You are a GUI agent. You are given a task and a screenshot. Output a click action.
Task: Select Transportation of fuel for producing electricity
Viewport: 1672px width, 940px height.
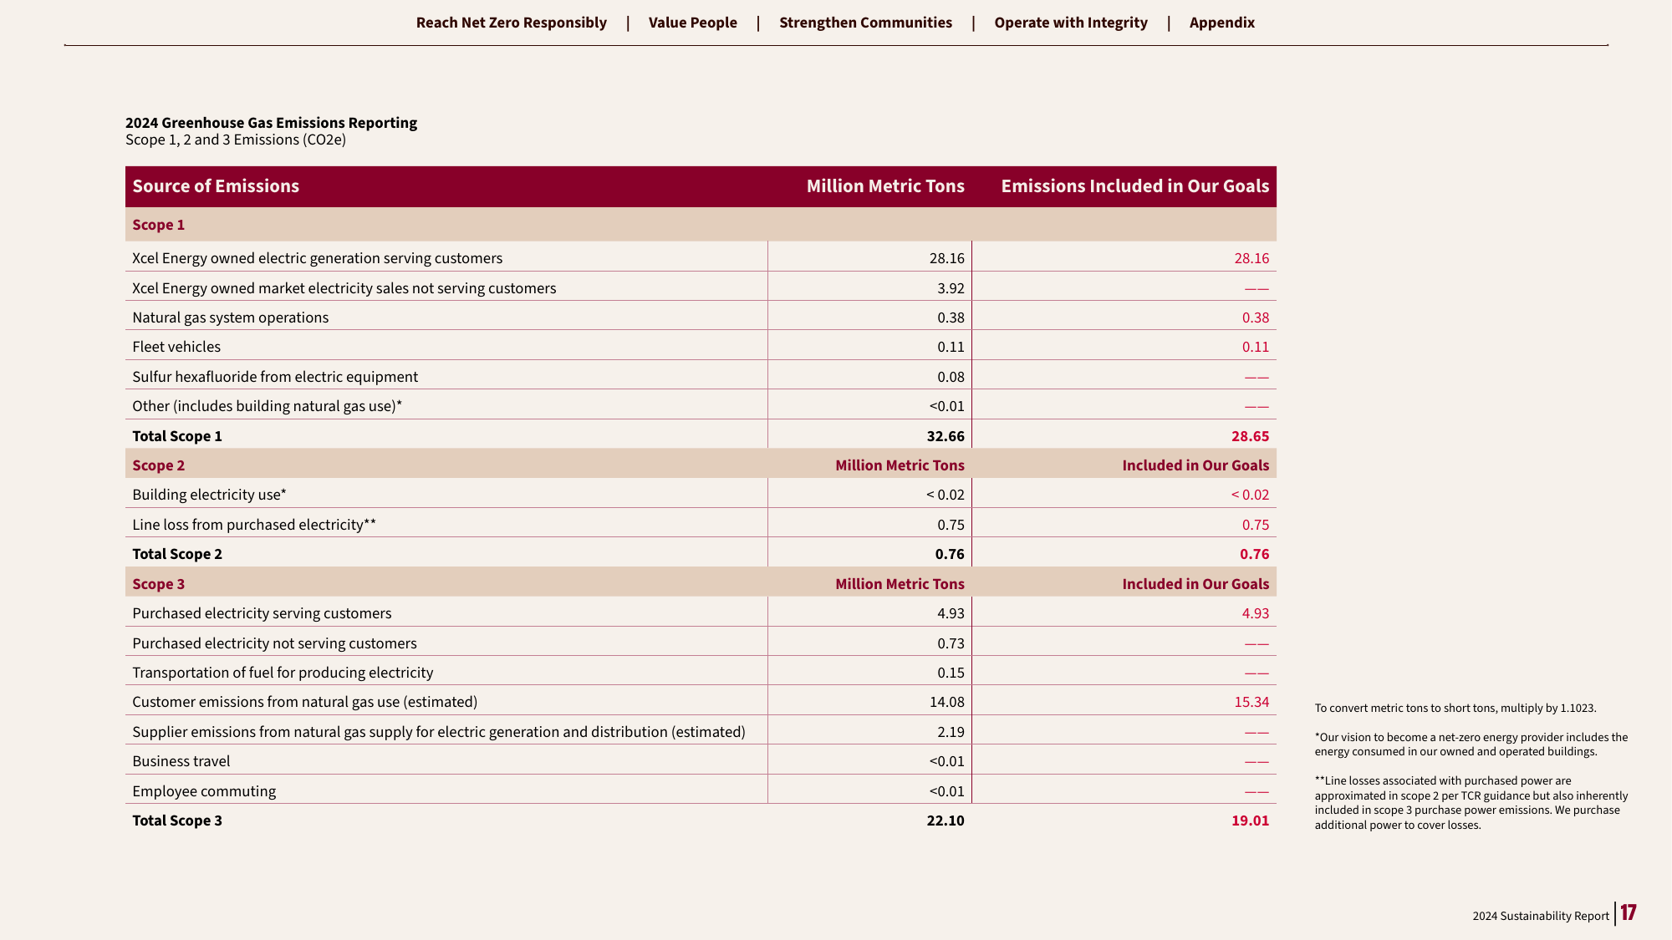pos(283,673)
